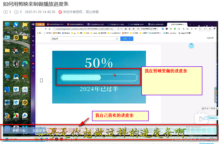The height and width of the screenshot is (144, 219).
Task: Click sidebar favorites star icon
Action: [x=33, y=36]
